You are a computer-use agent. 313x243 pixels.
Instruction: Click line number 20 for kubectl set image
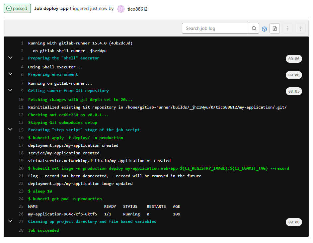tap(21, 168)
